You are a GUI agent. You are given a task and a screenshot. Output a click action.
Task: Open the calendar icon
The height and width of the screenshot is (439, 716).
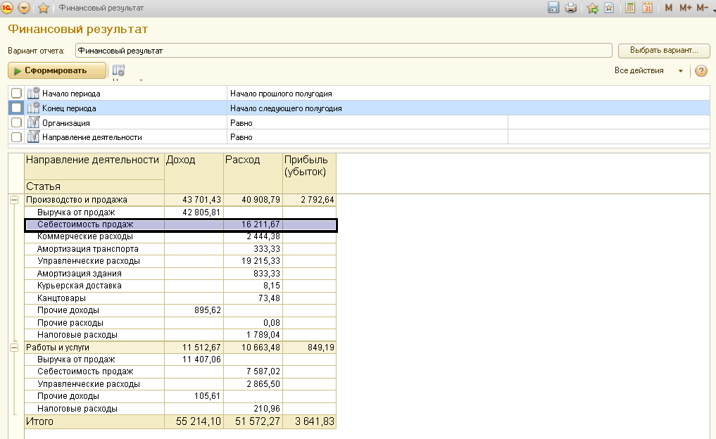pos(647,8)
